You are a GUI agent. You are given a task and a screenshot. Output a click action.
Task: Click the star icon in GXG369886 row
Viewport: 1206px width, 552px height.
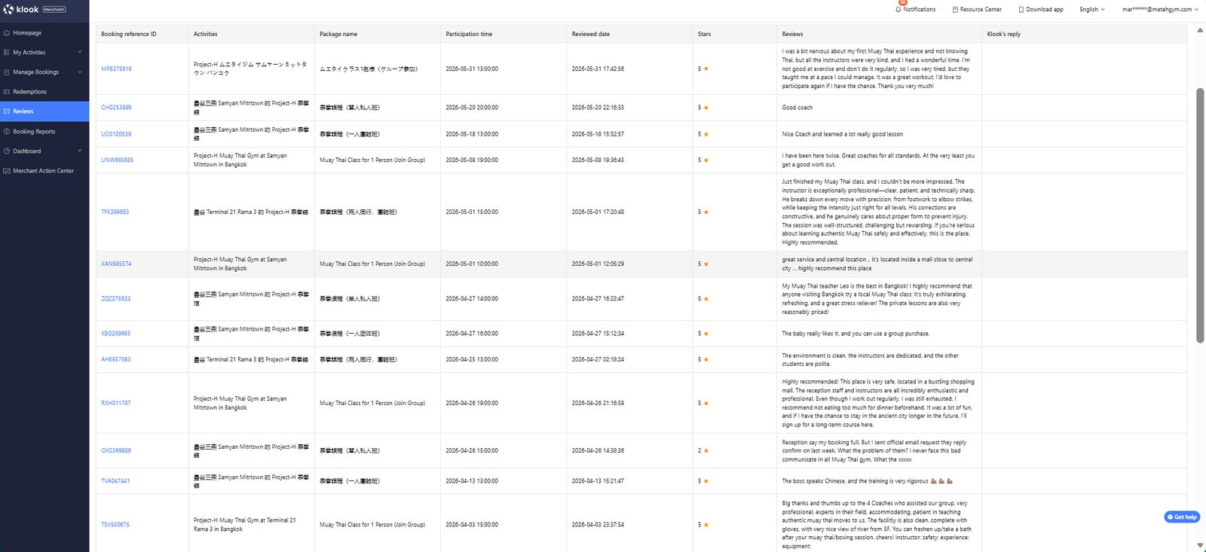(706, 451)
